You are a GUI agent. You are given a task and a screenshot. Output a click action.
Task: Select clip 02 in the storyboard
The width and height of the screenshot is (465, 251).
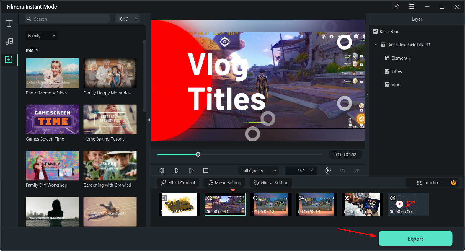[225, 204]
